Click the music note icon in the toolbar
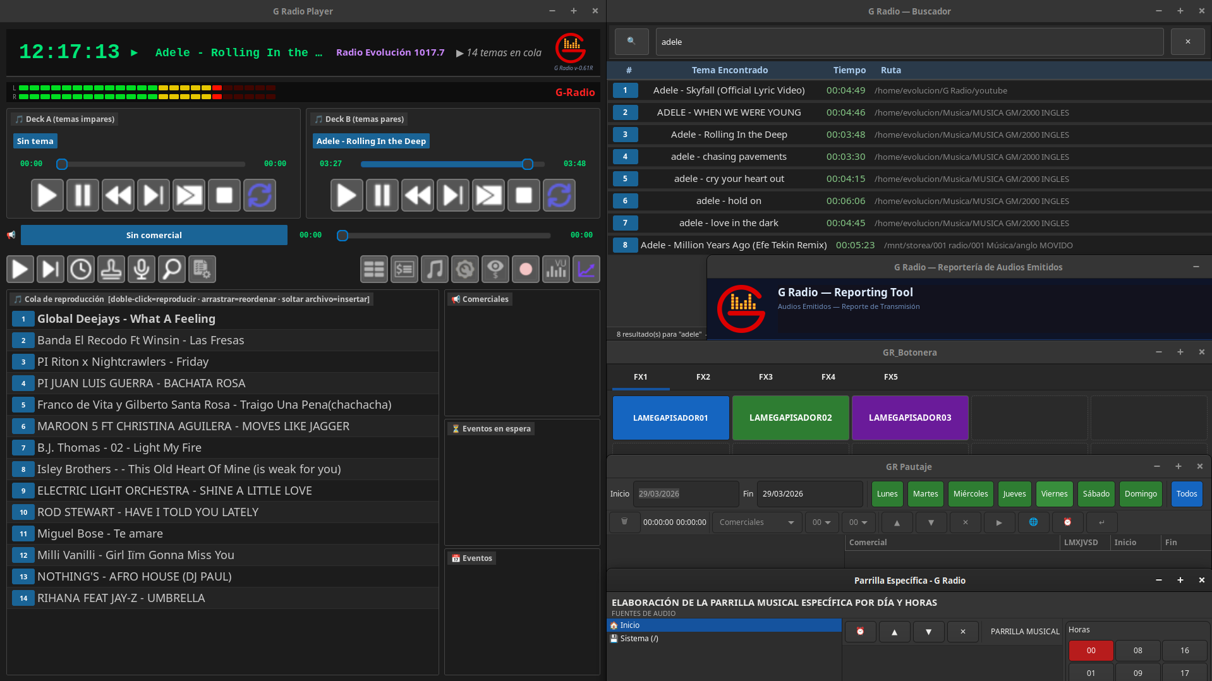 435,269
